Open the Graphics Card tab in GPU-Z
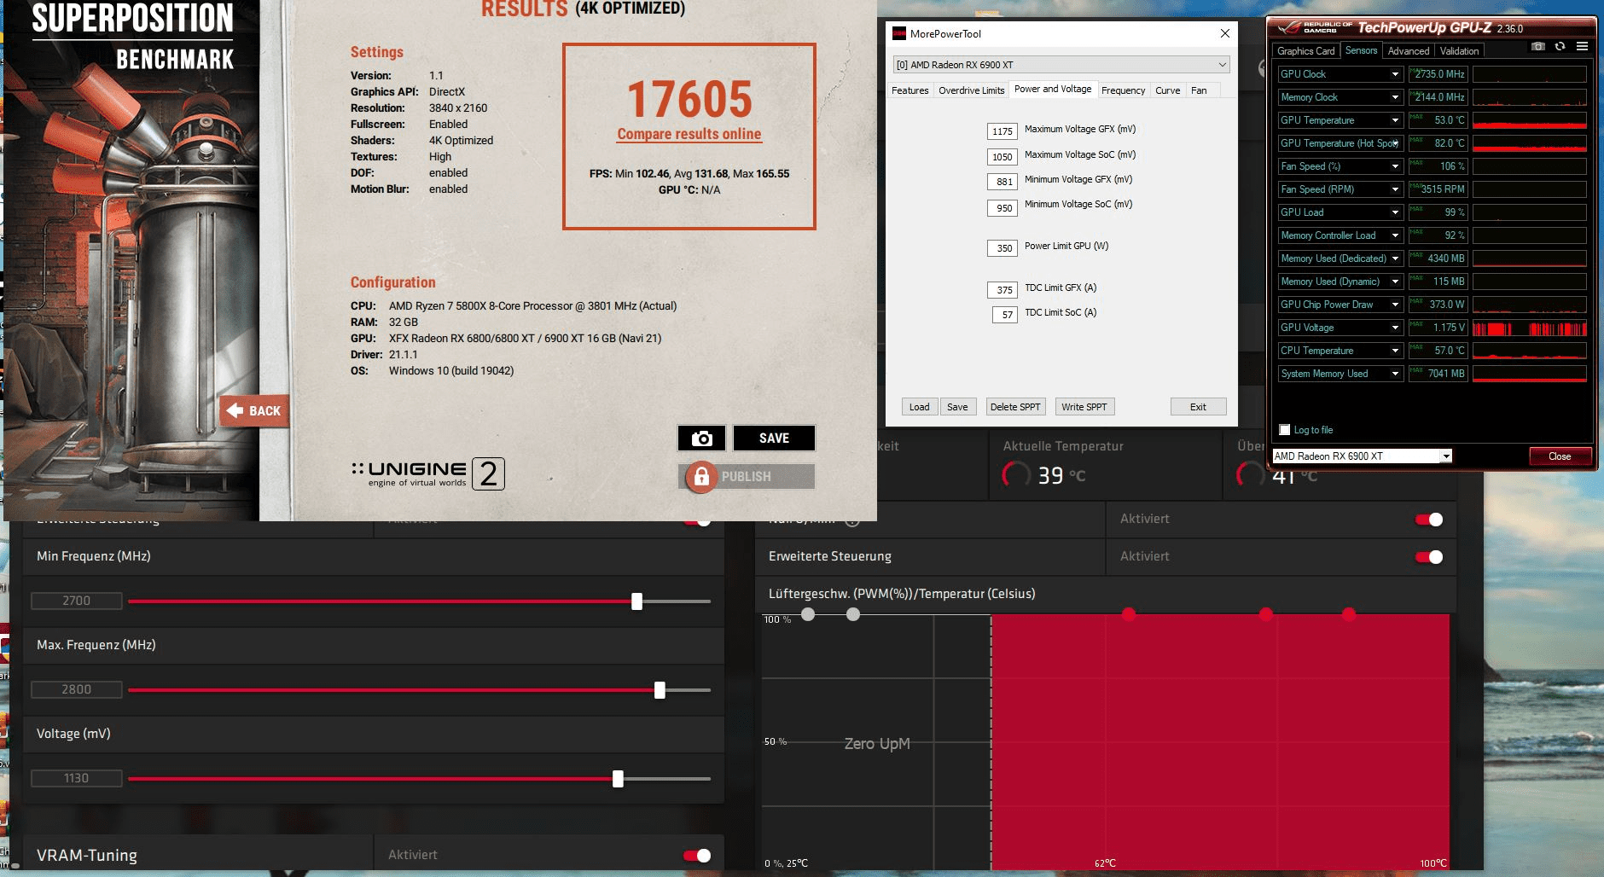The image size is (1604, 877). [1305, 51]
